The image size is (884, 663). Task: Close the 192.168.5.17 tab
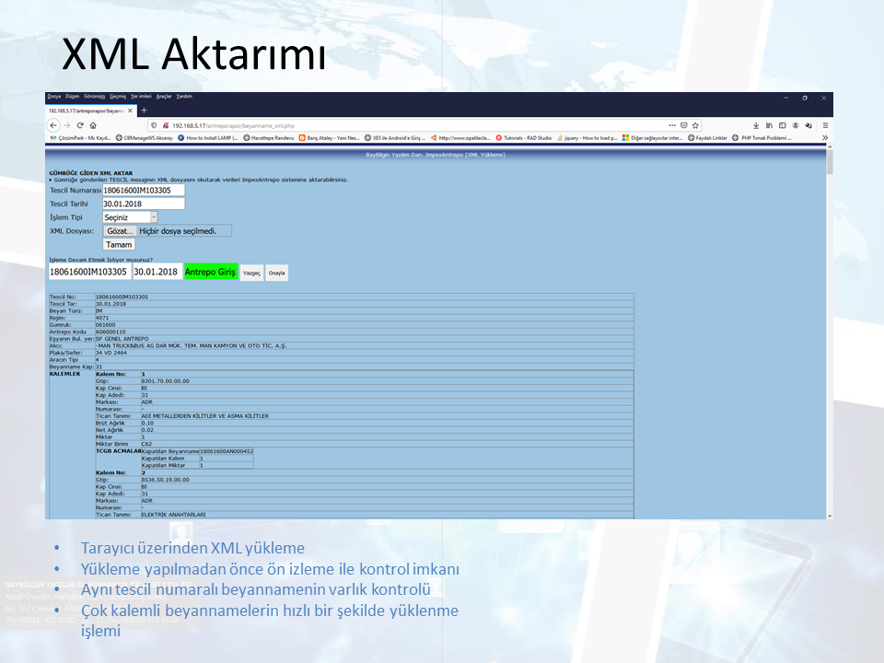130,111
